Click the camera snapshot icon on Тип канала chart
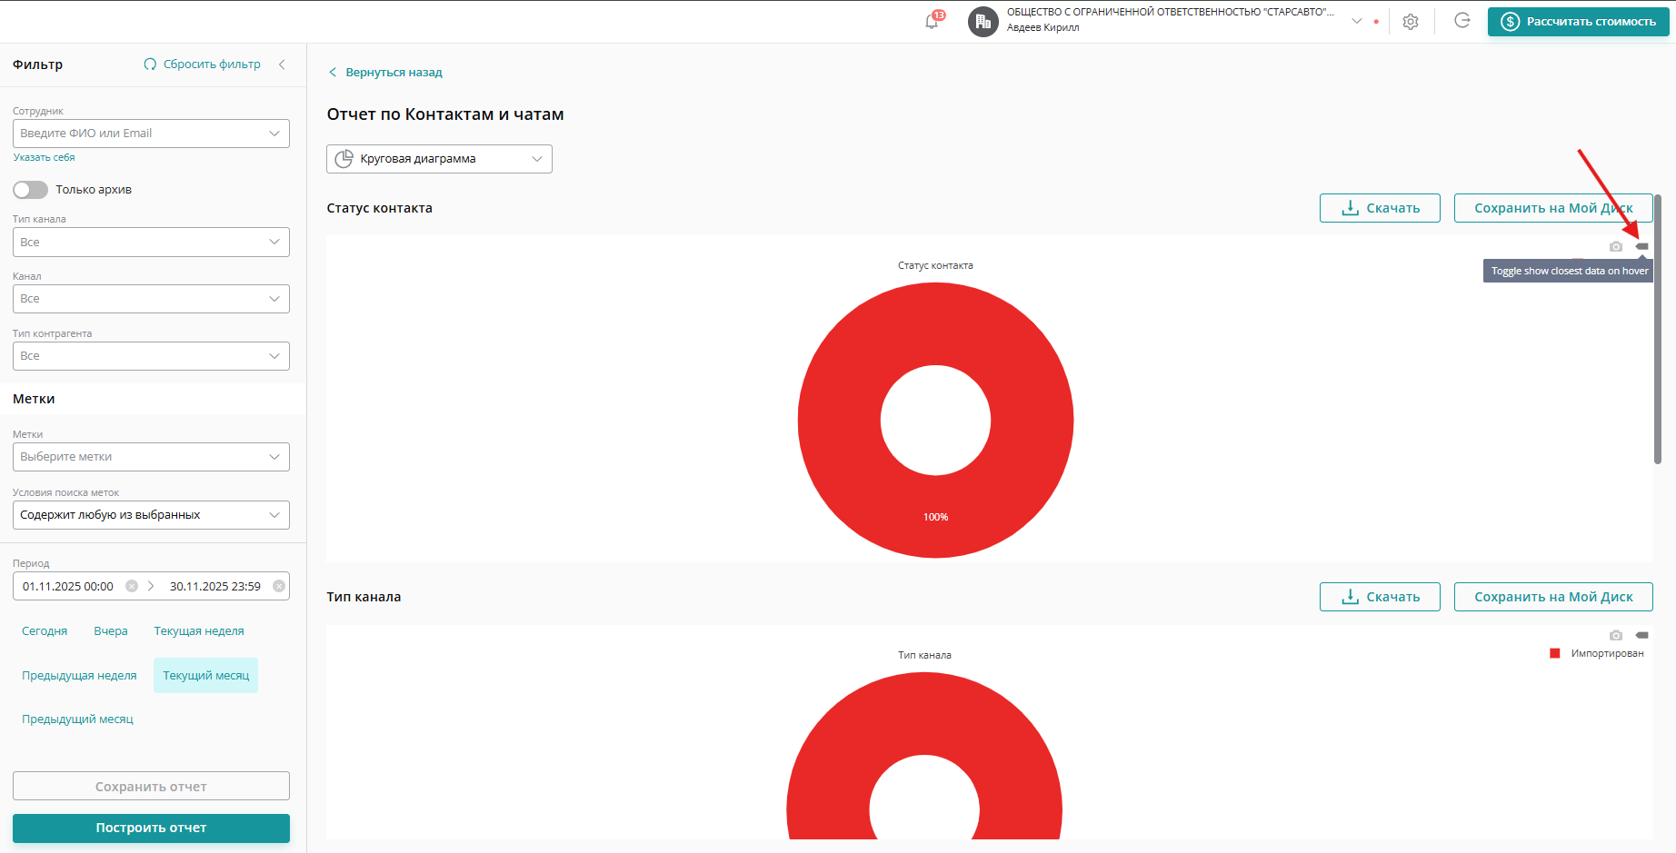This screenshot has height=853, width=1676. click(1616, 635)
